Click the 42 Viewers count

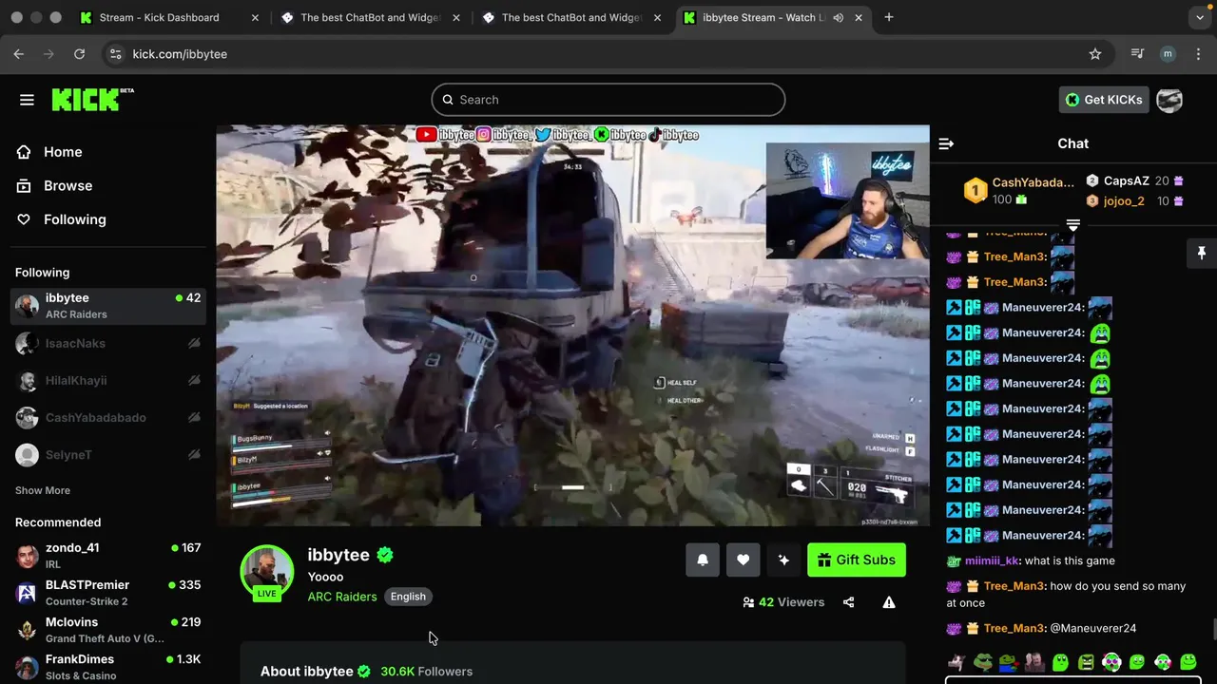783,602
